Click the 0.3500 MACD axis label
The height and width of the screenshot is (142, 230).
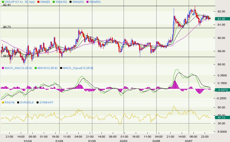[x=222, y=76]
